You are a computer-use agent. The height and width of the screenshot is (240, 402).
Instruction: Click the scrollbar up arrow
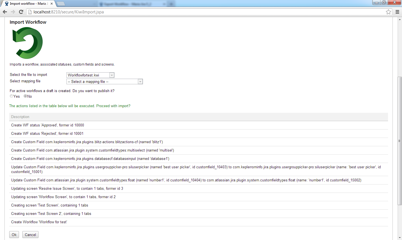[x=399, y=19]
